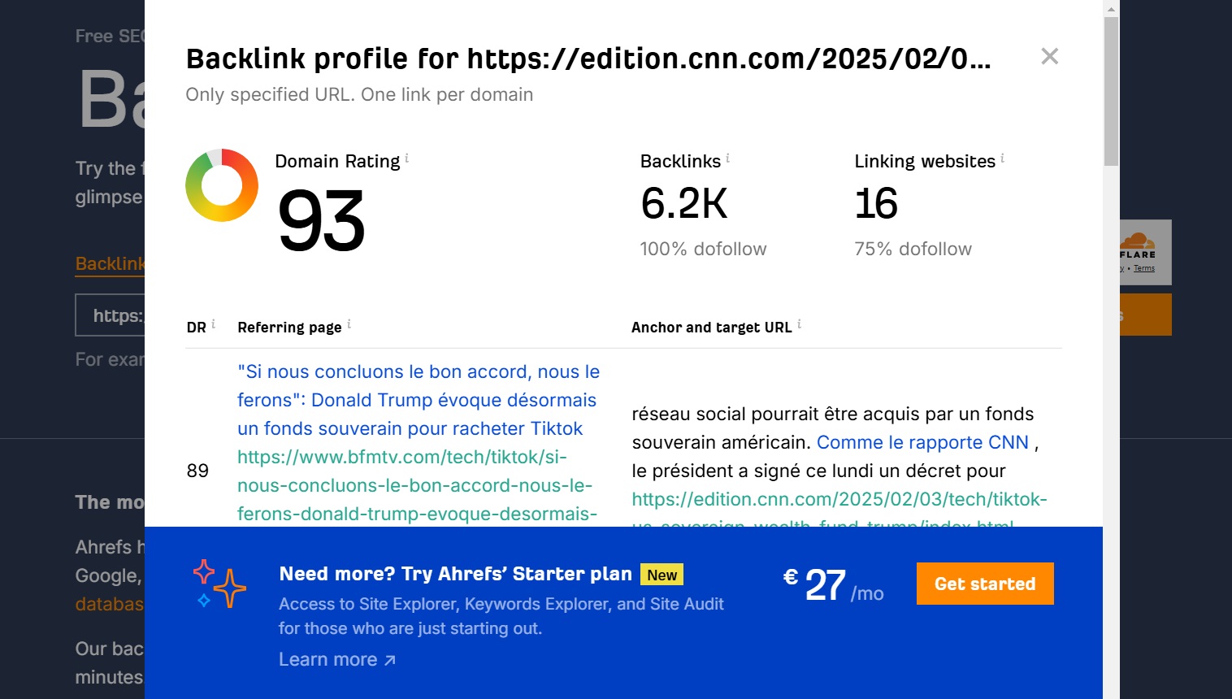Click the yellow New badge in the banner

point(662,575)
